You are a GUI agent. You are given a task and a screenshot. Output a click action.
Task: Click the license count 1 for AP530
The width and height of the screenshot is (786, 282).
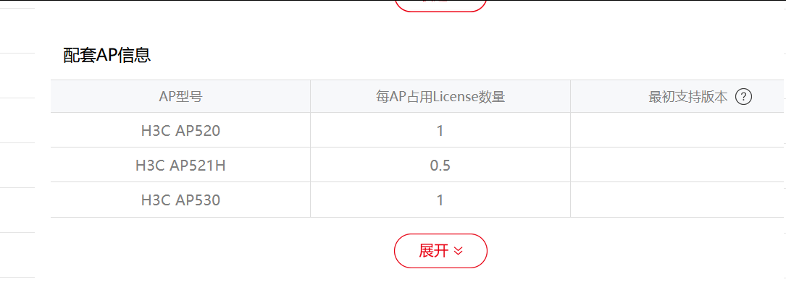440,200
